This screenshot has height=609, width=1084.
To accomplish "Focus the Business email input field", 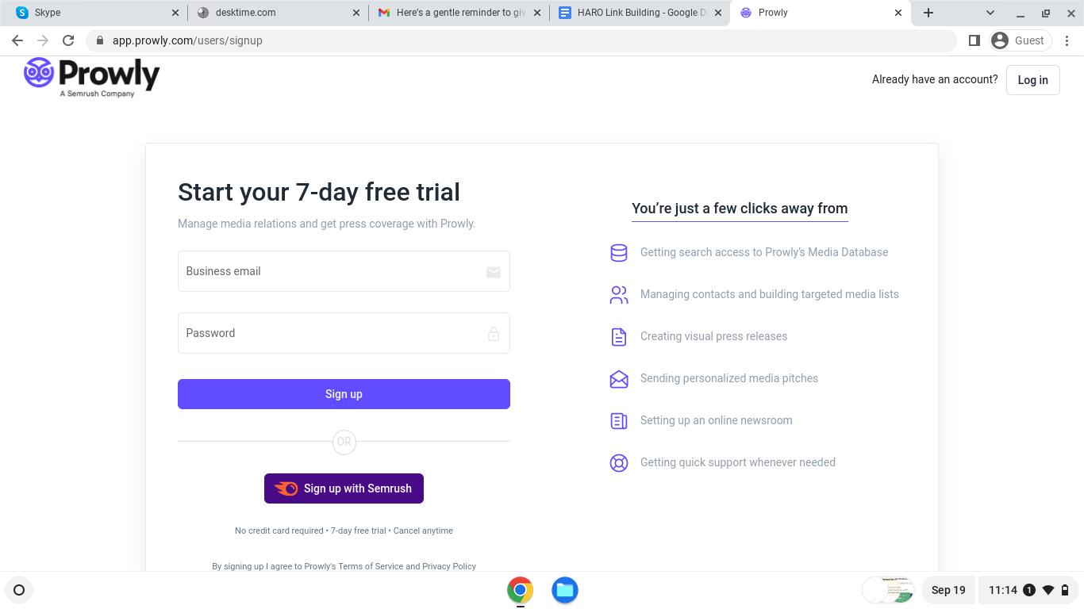I will point(344,271).
